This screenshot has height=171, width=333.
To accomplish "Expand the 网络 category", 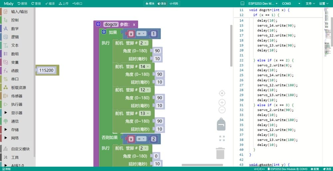I will click(x=17, y=138).
